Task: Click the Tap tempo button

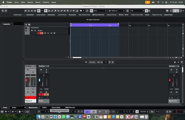Action: tap(152, 112)
